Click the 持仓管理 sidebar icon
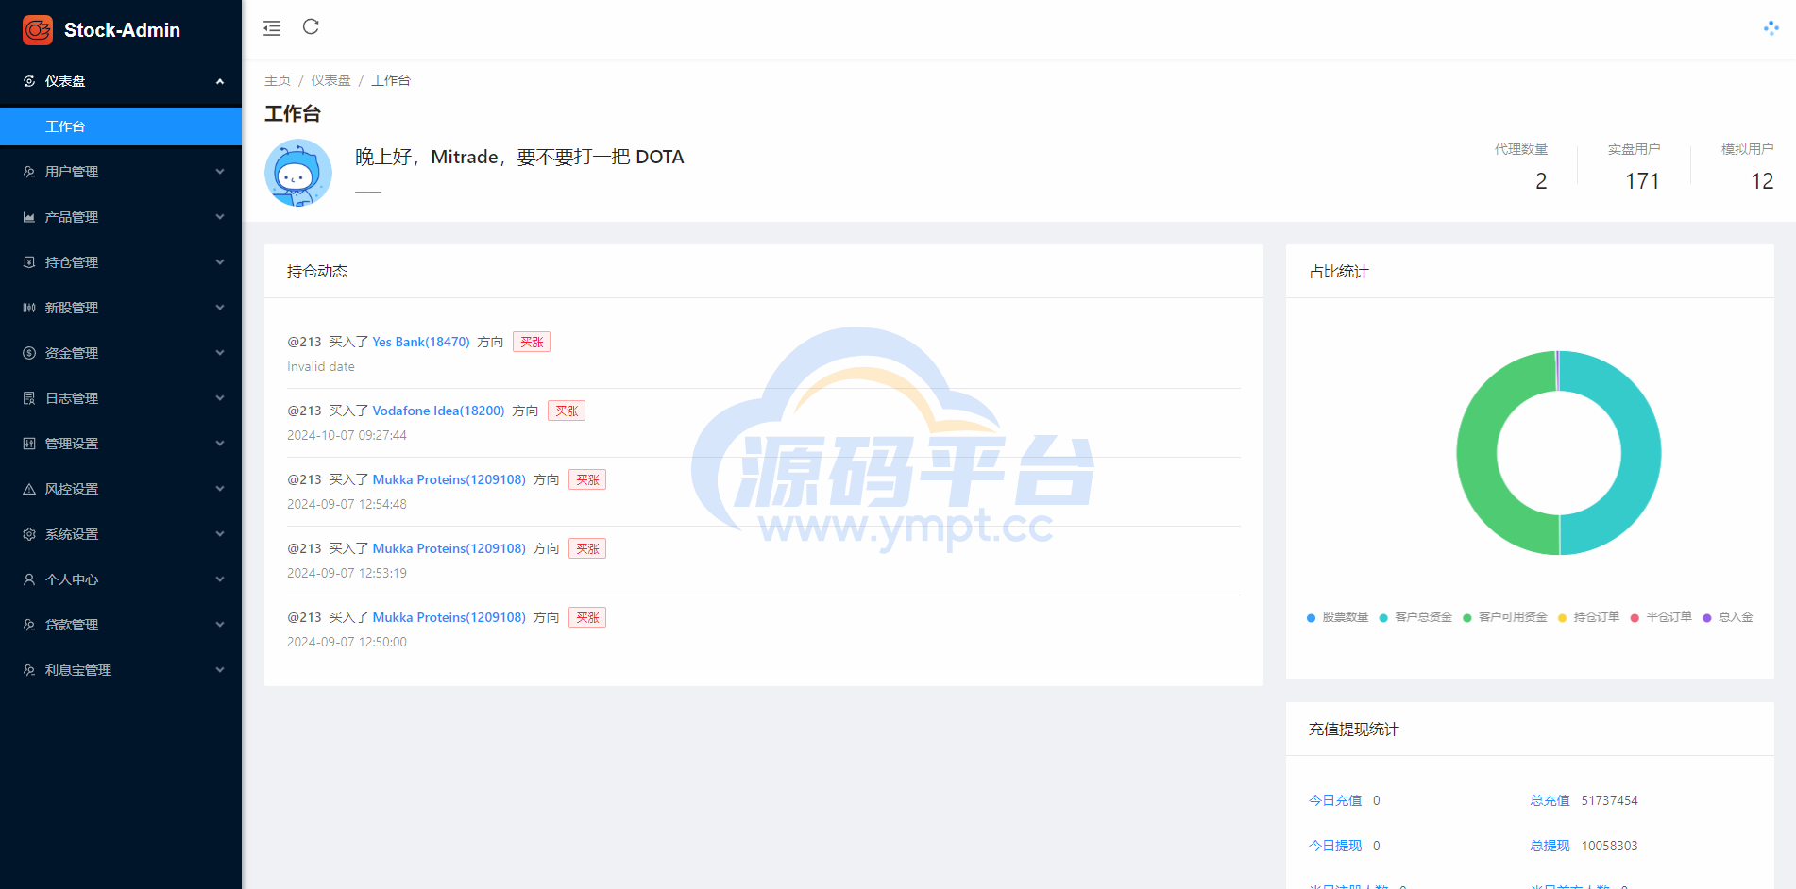The image size is (1796, 889). coord(29,262)
